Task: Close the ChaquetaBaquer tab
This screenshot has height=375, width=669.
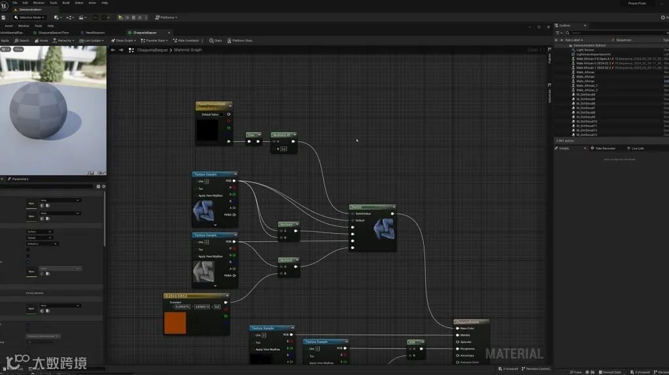Action: pos(169,33)
